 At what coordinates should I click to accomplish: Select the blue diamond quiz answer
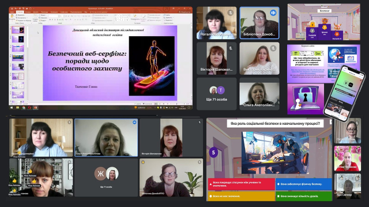click(304, 184)
